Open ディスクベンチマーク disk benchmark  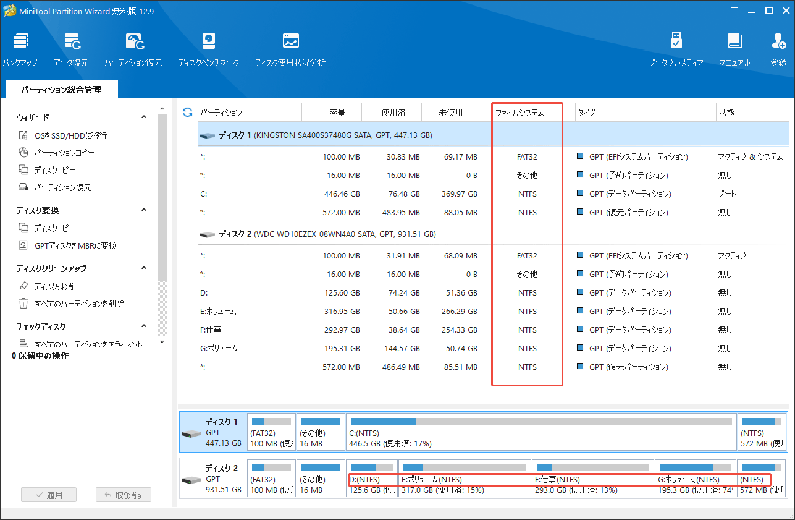[208, 49]
